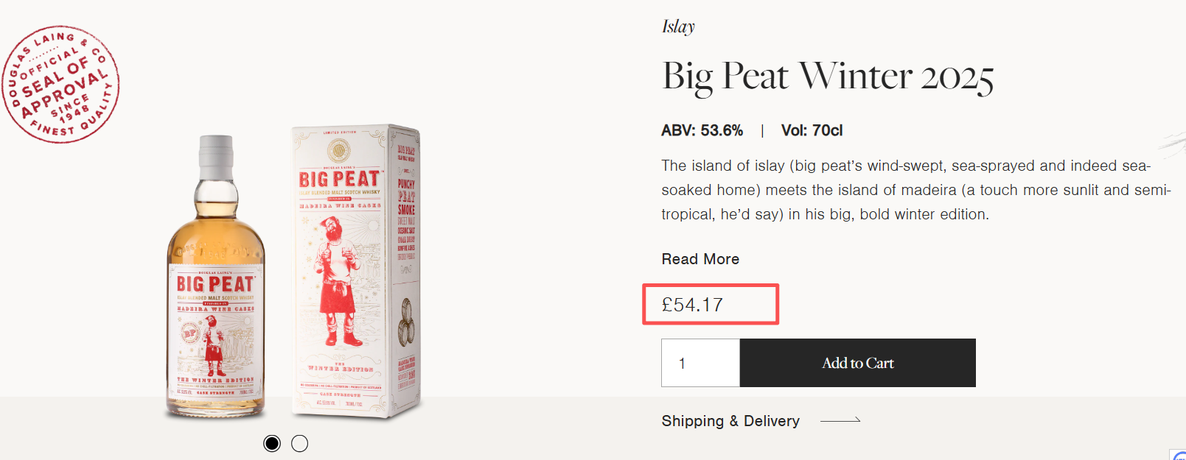
Task: Click the decorative sketch at the right edge
Action: coord(1173,143)
